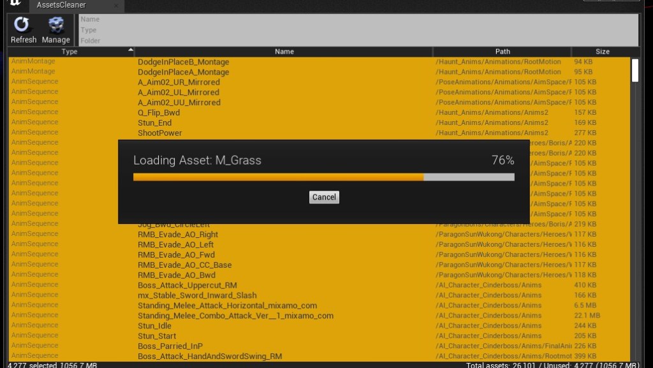
Task: Select the Boss_Attack_Uppercut_RM asset
Action: pyautogui.click(x=187, y=285)
